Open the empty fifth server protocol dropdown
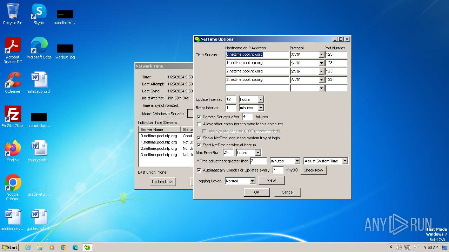 click(x=321, y=88)
